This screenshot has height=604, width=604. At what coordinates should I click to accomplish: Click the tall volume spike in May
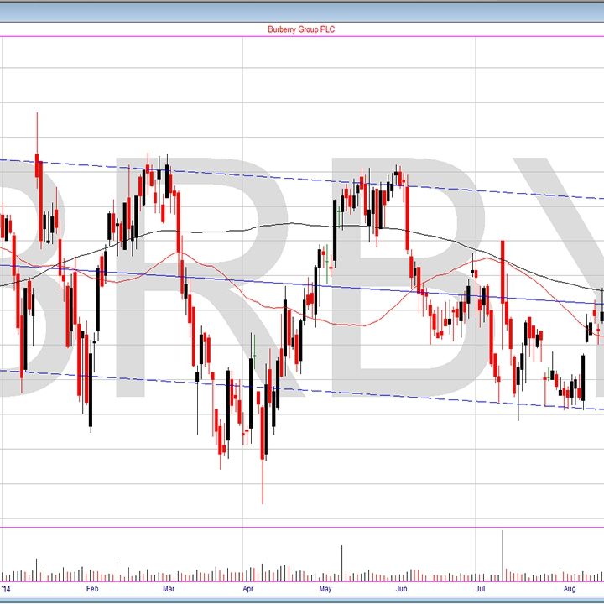click(341, 563)
